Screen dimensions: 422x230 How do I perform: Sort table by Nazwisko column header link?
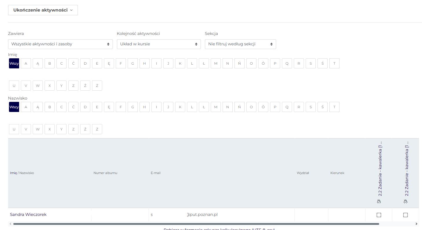tap(27, 173)
